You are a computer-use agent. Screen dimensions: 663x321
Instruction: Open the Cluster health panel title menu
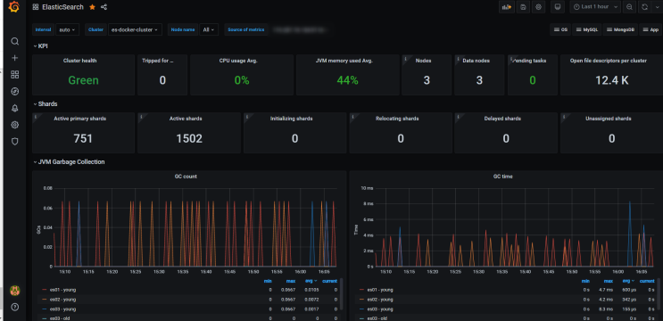point(80,61)
